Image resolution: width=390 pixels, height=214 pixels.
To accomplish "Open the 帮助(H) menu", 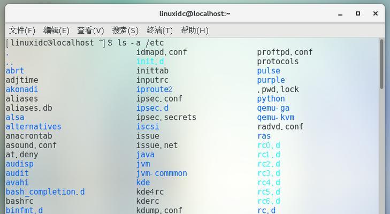I will pyautogui.click(x=195, y=30).
